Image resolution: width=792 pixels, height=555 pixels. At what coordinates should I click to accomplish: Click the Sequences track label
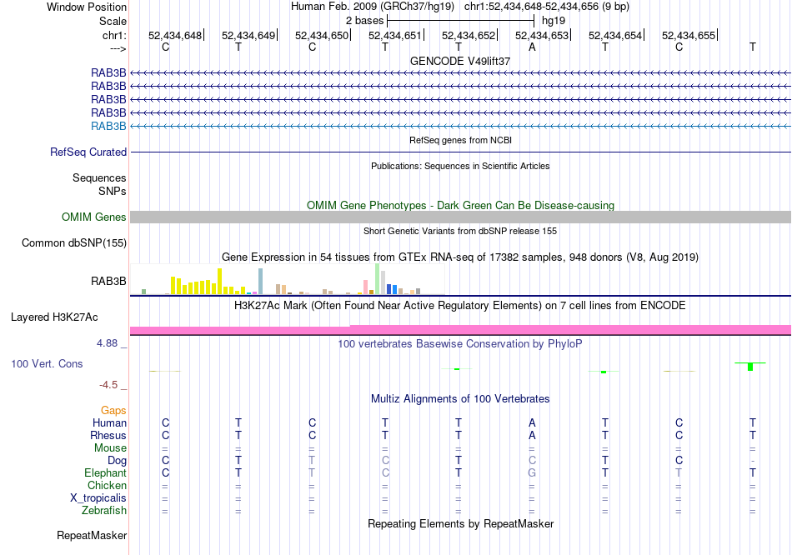[99, 177]
